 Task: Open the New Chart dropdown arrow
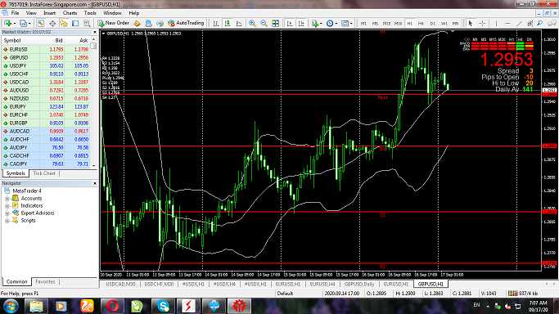coord(14,24)
